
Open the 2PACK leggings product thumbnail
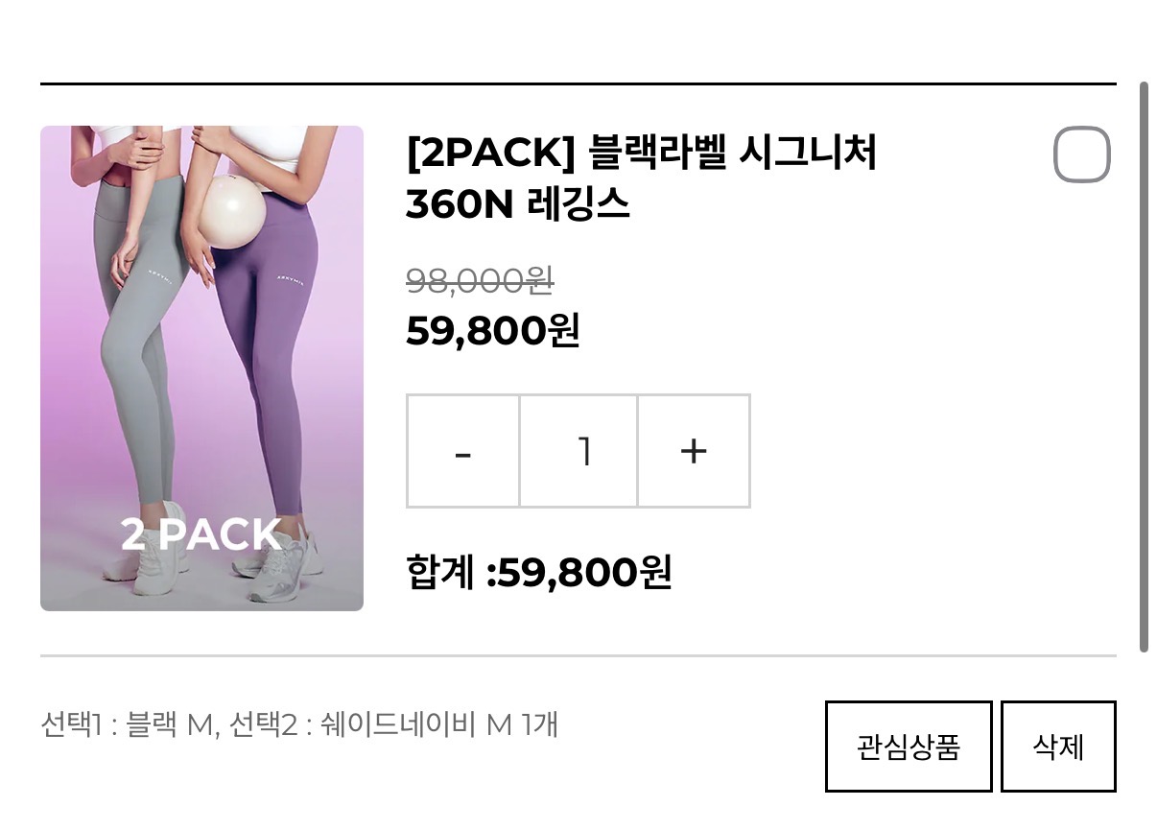pyautogui.click(x=201, y=368)
